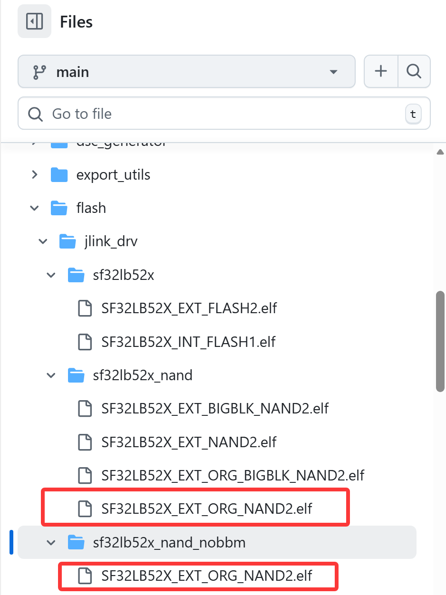Open SF32LB52X_EXT_NAND2.elf file

[x=189, y=442]
